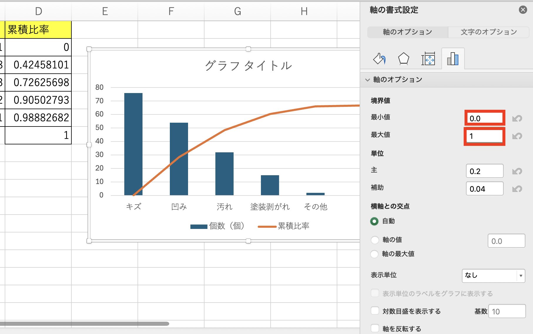533x334 pixels.
Task: Reset the 主 unit value to automatic
Action: [517, 171]
